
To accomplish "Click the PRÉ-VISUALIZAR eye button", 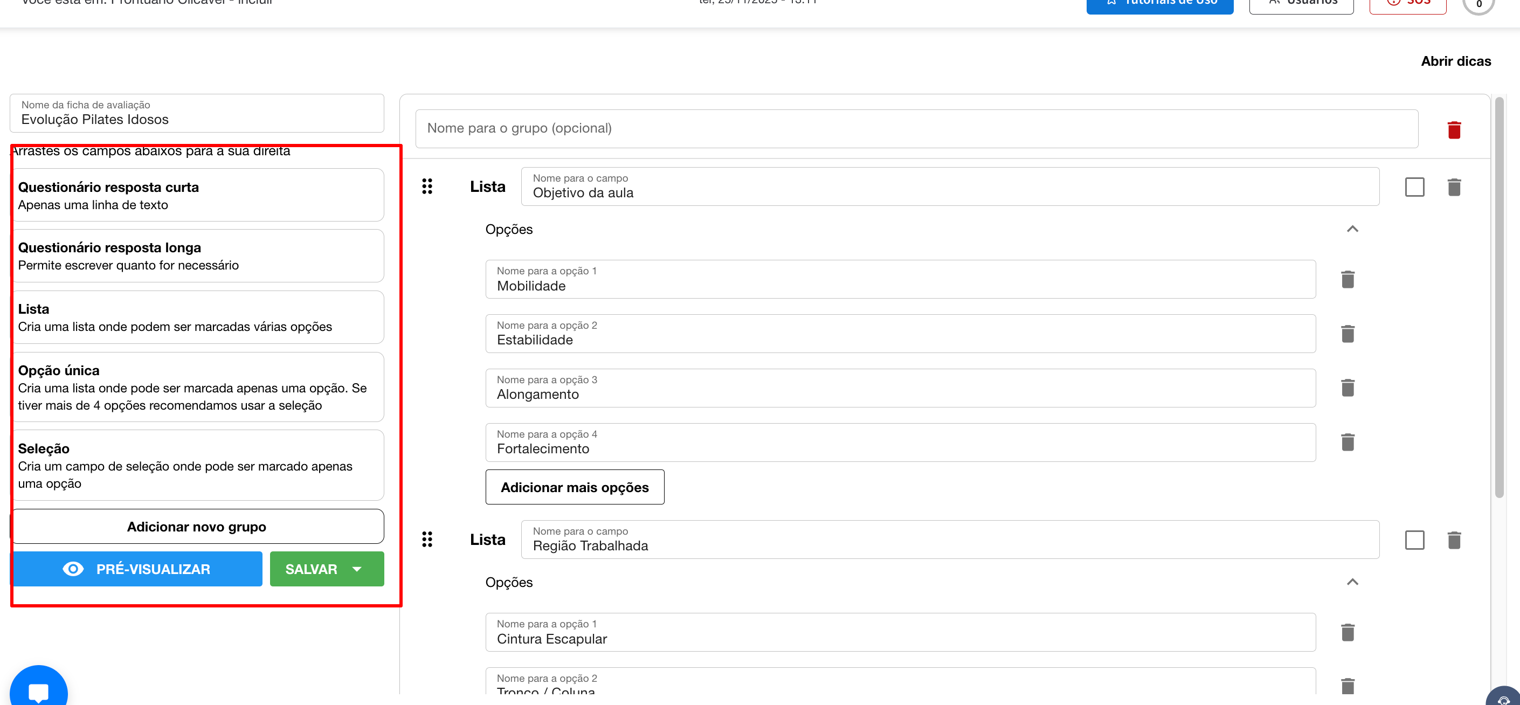I will [x=137, y=569].
